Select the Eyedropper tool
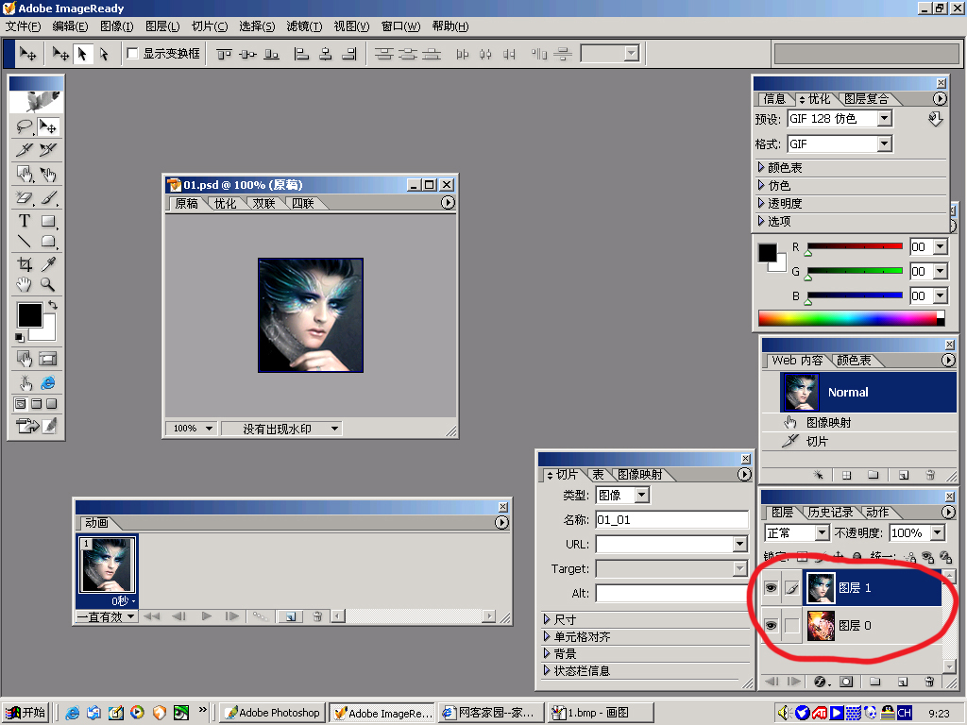The width and height of the screenshot is (967, 725). pyautogui.click(x=48, y=264)
